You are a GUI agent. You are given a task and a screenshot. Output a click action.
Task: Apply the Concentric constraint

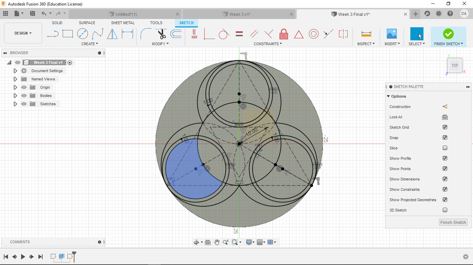point(314,34)
